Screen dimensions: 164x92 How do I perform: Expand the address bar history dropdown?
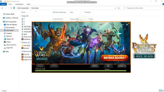[x=115, y=8]
